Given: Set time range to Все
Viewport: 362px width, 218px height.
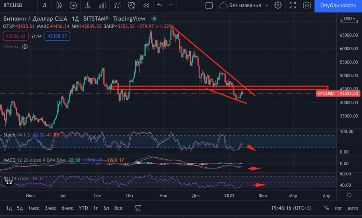Looking at the screenshot, I should (118, 208).
